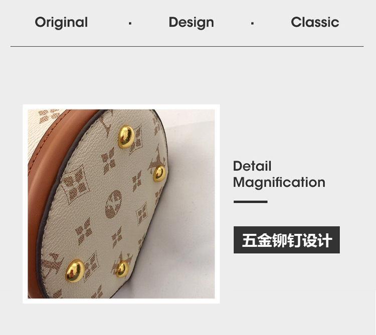Click the dark '五金铆钉设计' label
The height and width of the screenshot is (335, 376).
pos(287,240)
